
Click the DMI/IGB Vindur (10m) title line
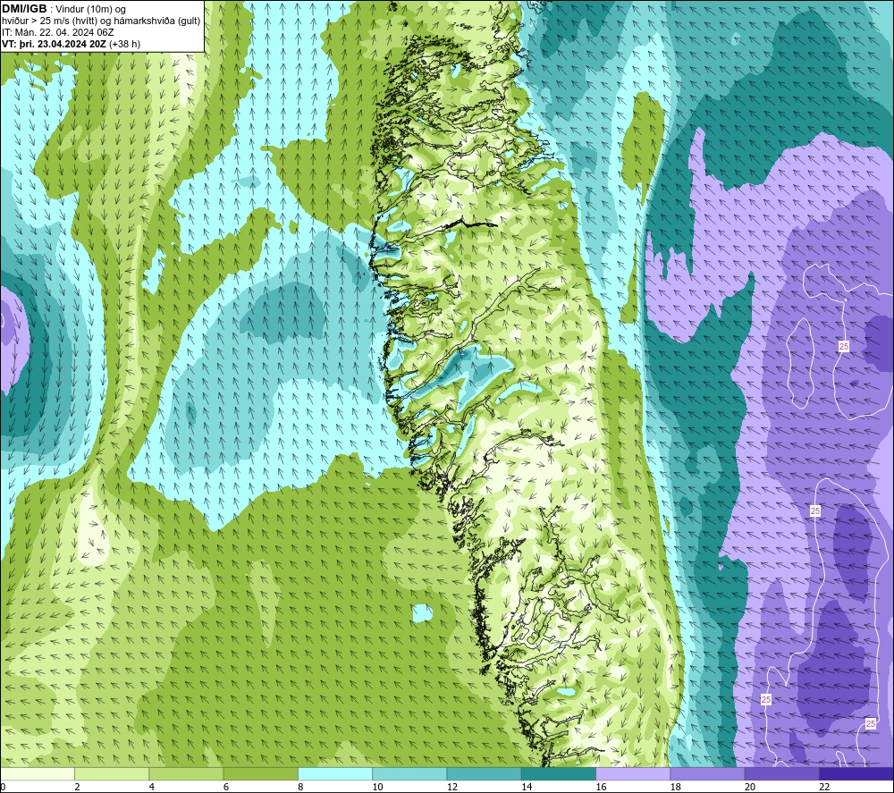[63, 9]
